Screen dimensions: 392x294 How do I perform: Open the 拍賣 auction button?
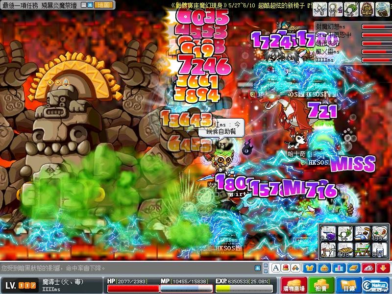321,285
